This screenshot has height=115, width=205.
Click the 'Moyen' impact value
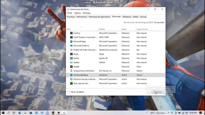140,71
